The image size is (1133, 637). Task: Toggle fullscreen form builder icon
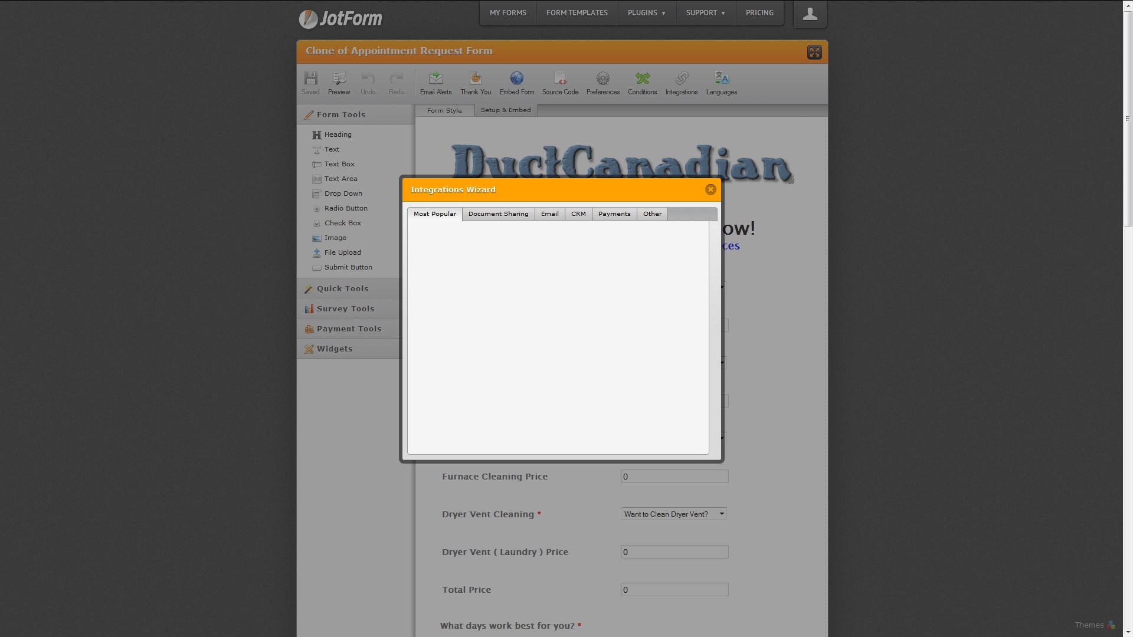(814, 52)
